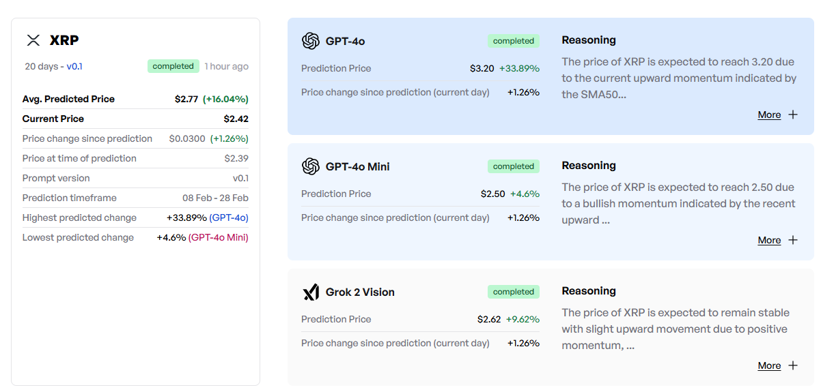Click the OpenAI logo beside GPT-4o
This screenshot has width=821, height=392.
pyautogui.click(x=311, y=41)
